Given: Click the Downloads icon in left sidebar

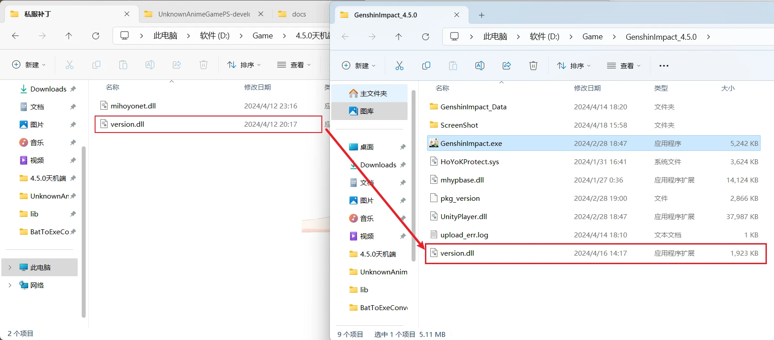Looking at the screenshot, I should [x=24, y=89].
